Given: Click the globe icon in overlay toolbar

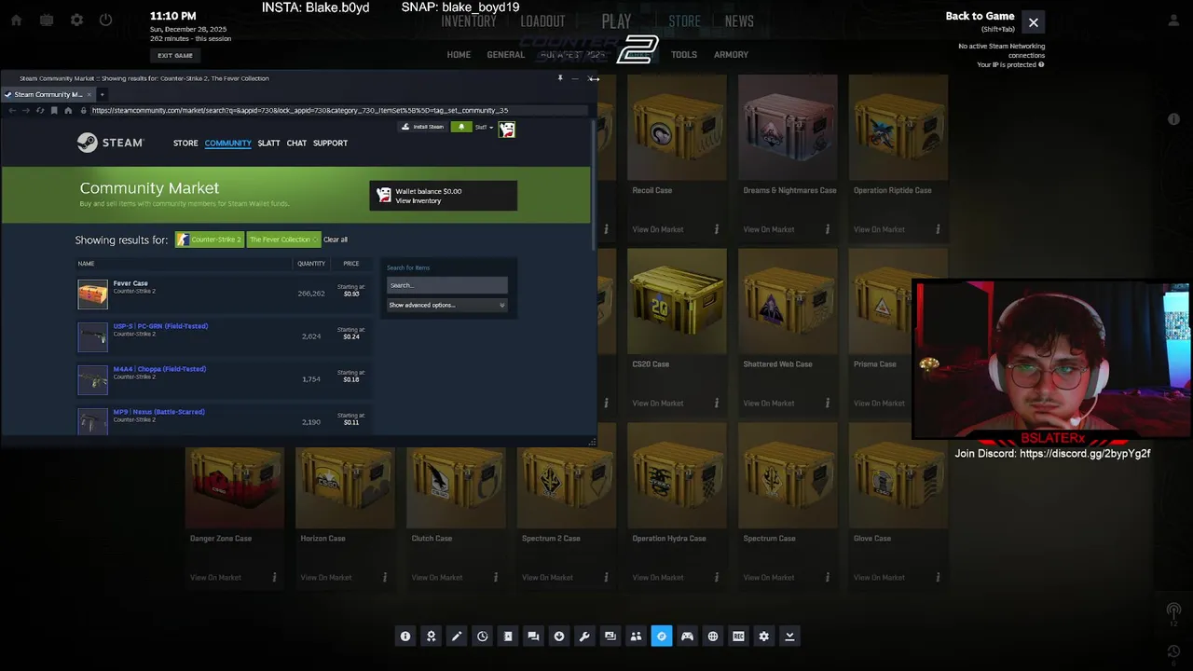Looking at the screenshot, I should click(713, 637).
